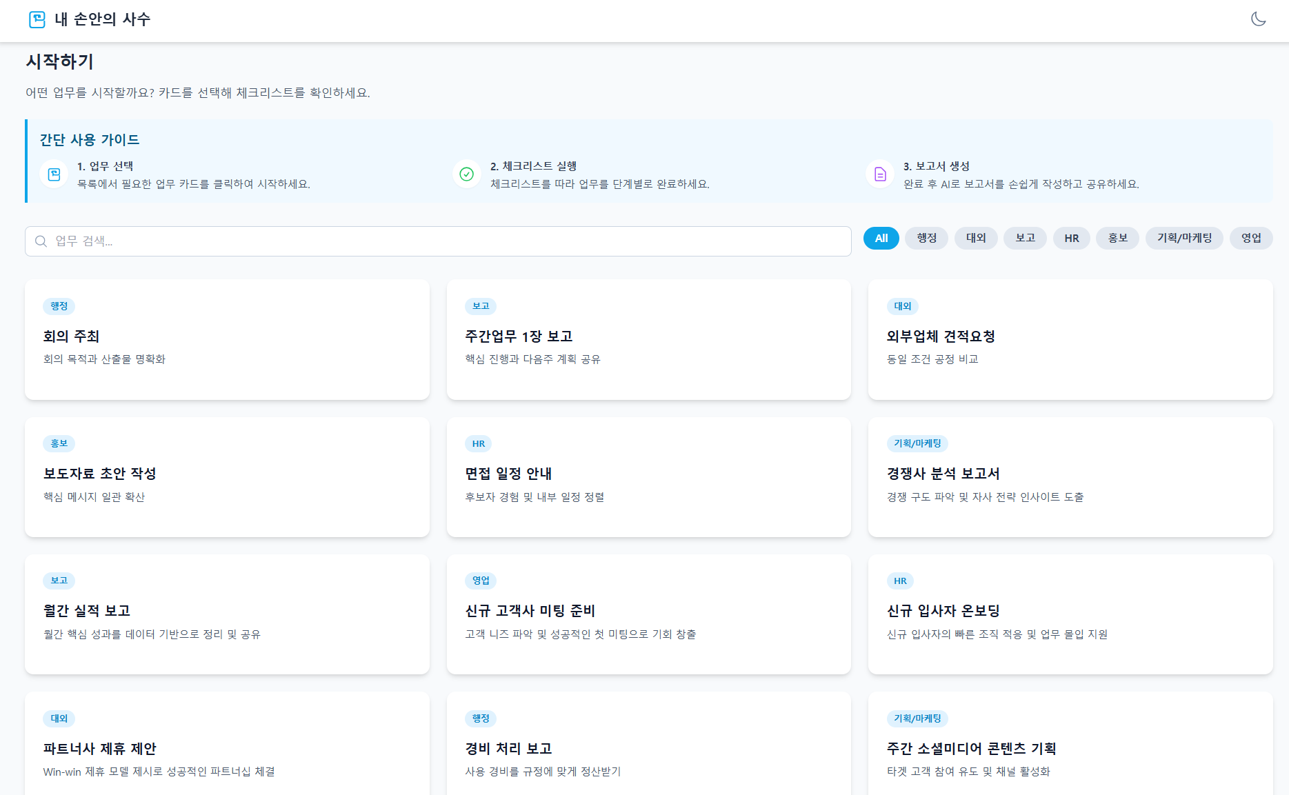Open the 신규 입사자 온보딩 card
Viewport: 1289px width, 795px height.
(1070, 614)
